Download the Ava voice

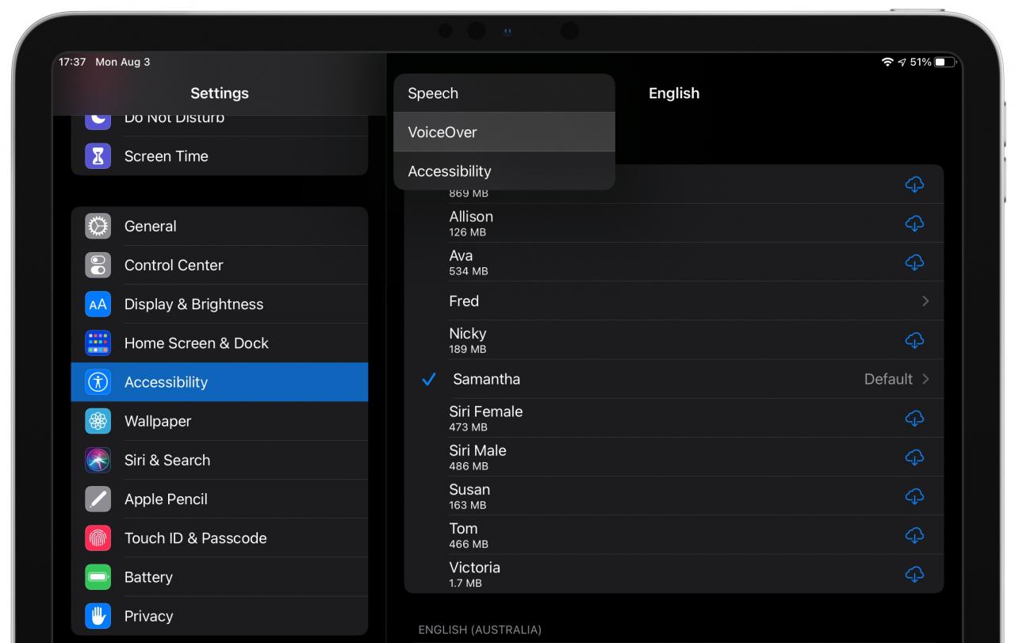(914, 262)
